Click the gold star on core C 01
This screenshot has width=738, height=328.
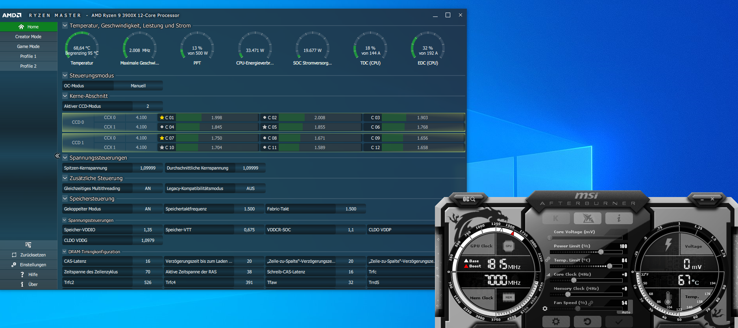(x=162, y=118)
